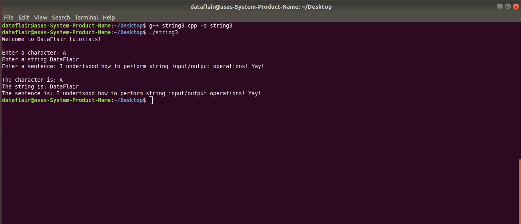Click the 'Enter a character: A' line
This screenshot has height=224, width=521.
[34, 53]
